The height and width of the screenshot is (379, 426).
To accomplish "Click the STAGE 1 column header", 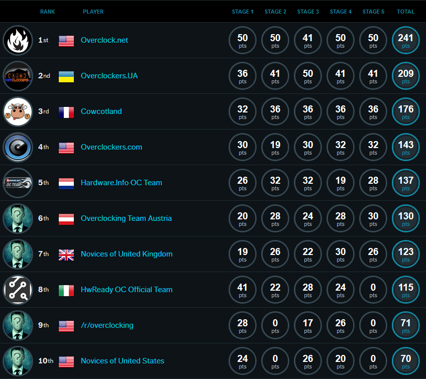I will click(x=243, y=12).
